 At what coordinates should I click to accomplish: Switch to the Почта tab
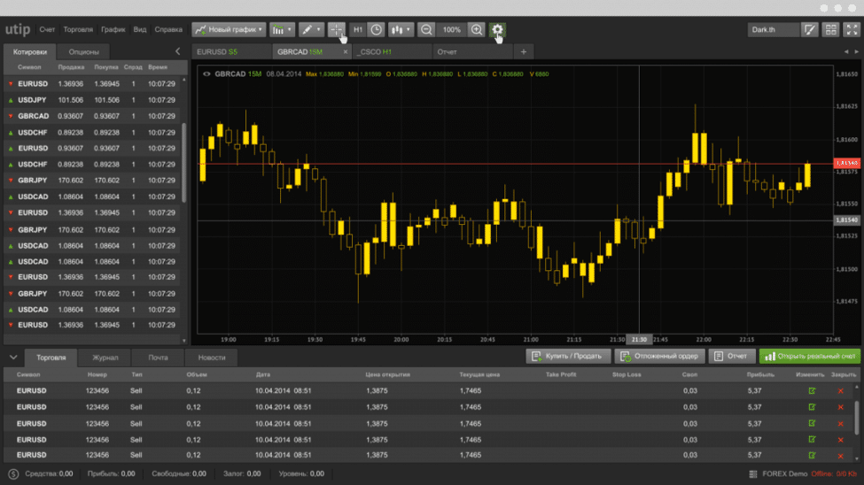click(158, 358)
